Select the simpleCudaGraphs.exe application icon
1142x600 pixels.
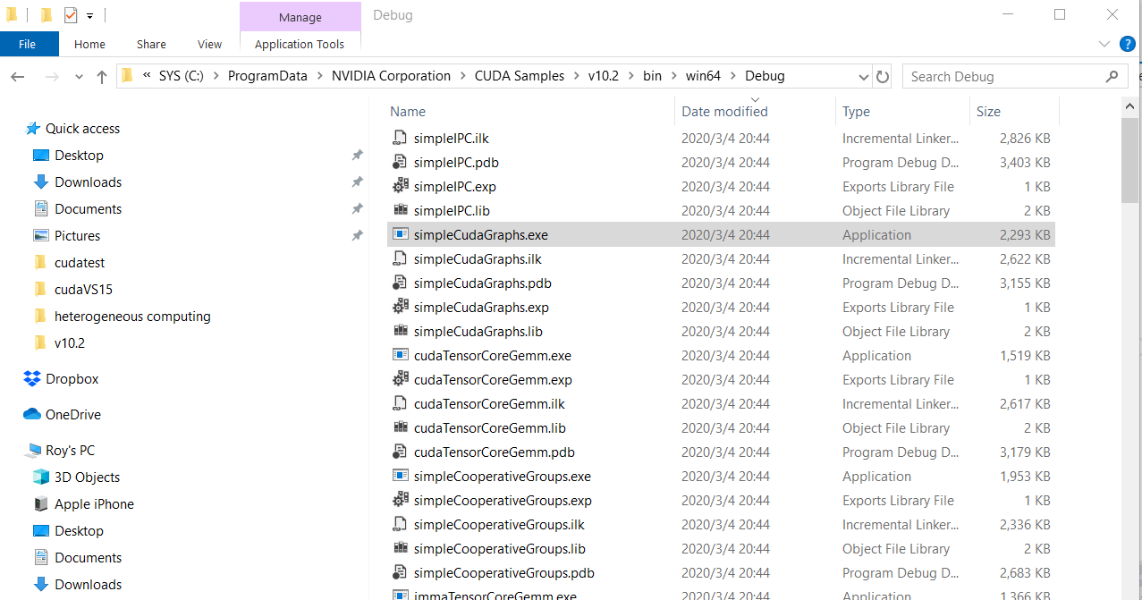pyautogui.click(x=401, y=235)
